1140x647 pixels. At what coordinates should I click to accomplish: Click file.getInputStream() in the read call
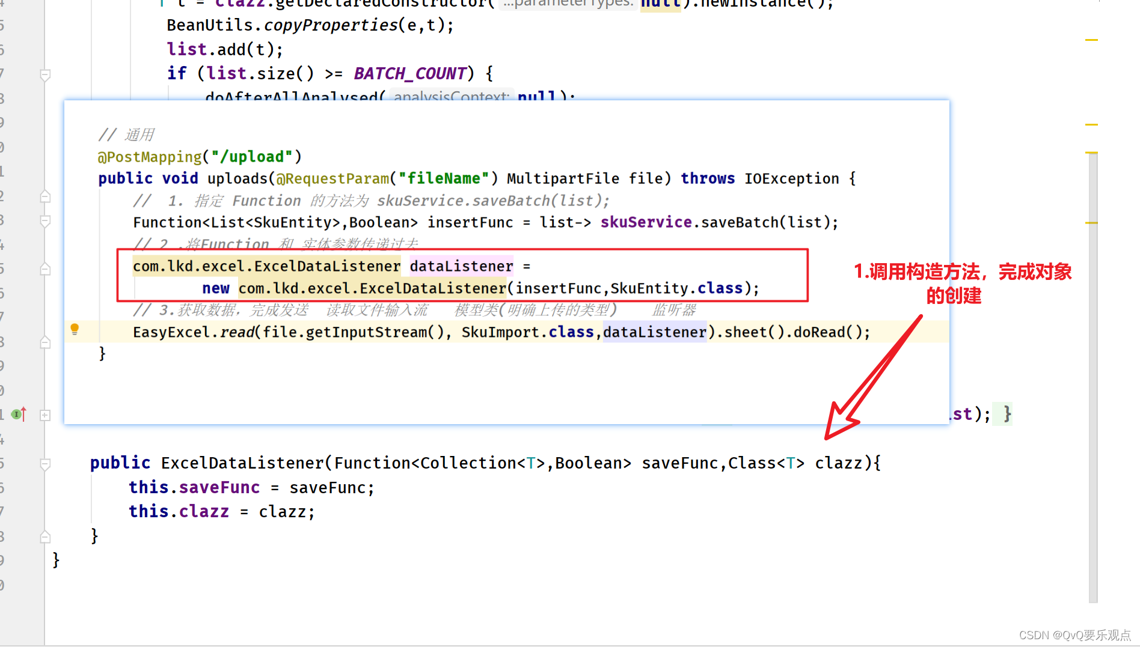(353, 332)
